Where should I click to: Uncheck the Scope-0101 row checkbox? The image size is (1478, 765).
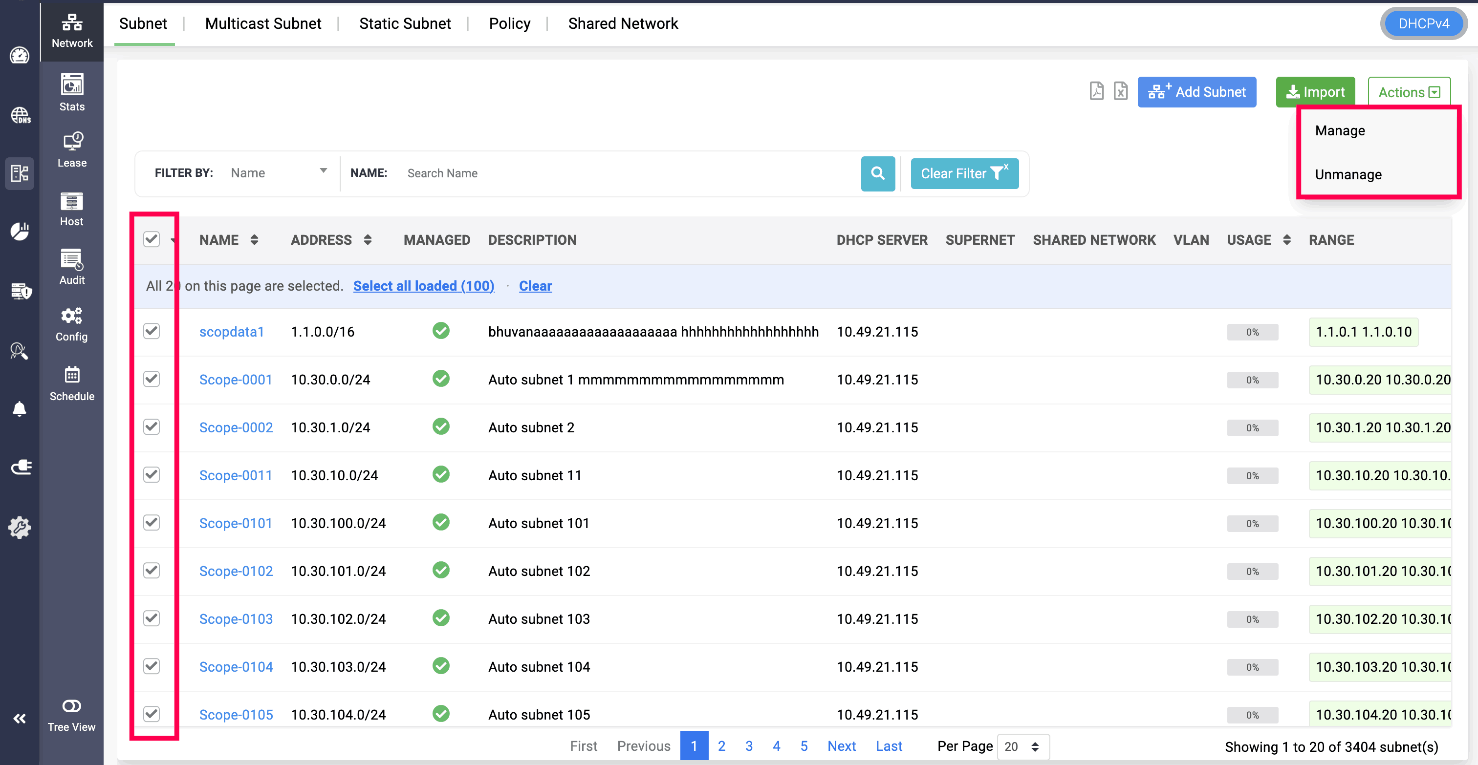point(152,522)
